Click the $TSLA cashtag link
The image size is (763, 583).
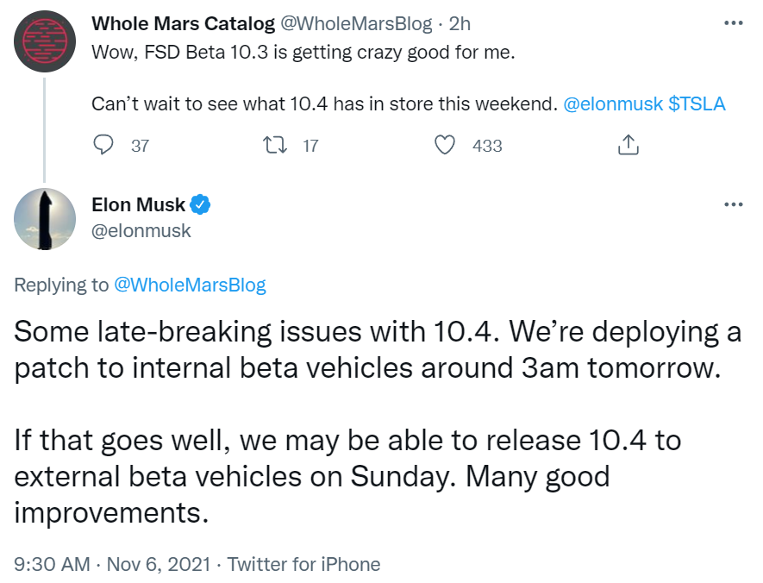pyautogui.click(x=697, y=104)
